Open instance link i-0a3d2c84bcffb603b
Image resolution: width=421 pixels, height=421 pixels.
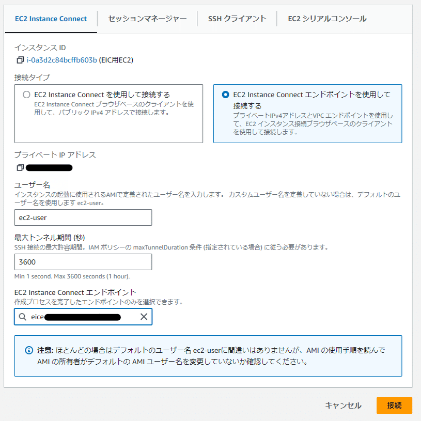pyautogui.click(x=61, y=60)
